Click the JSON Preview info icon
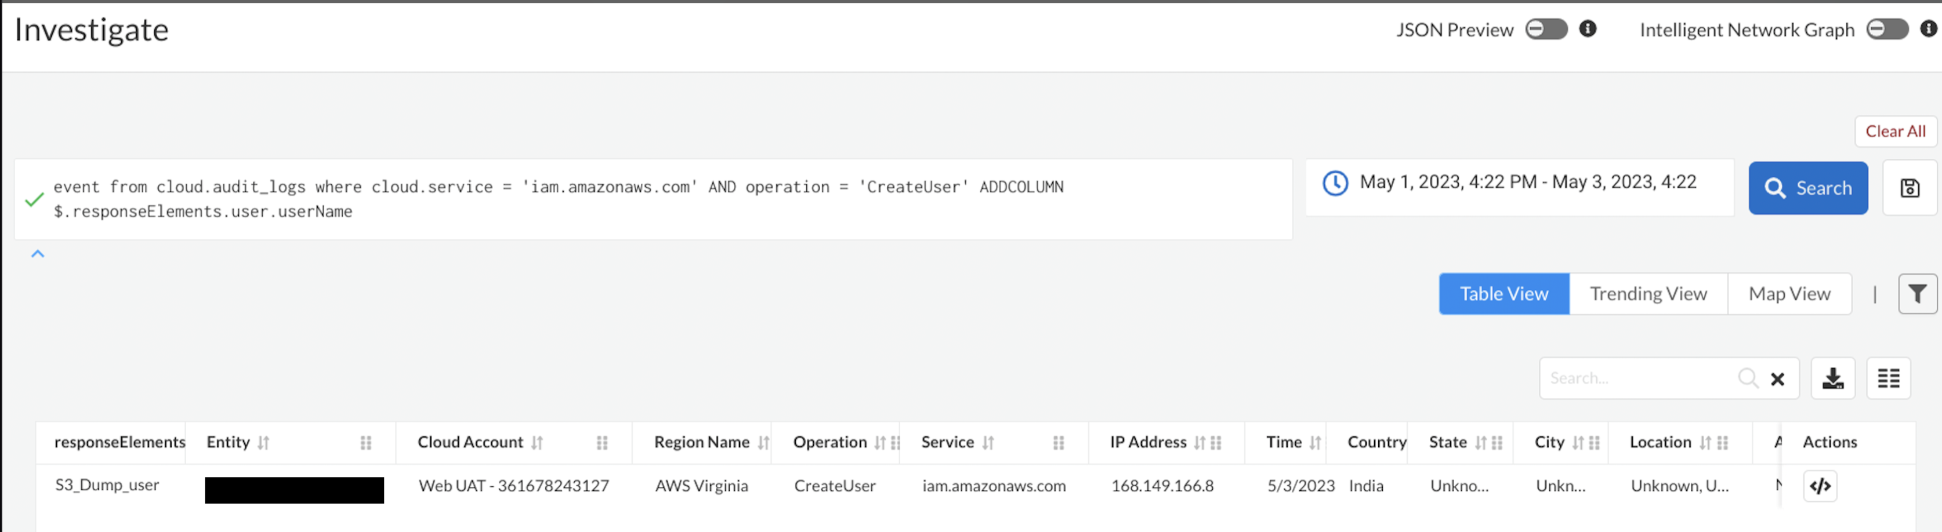This screenshot has height=532, width=1942. [x=1588, y=28]
